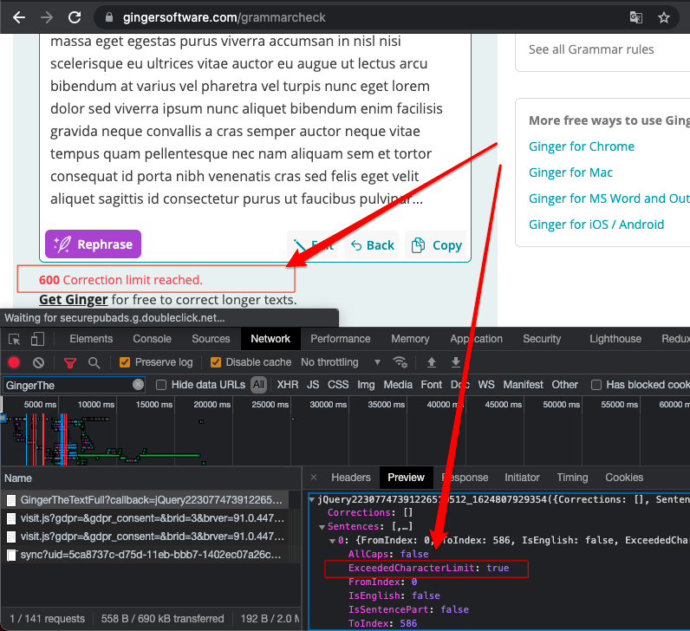Stop recording network log red button
690x631 pixels.
[x=14, y=362]
